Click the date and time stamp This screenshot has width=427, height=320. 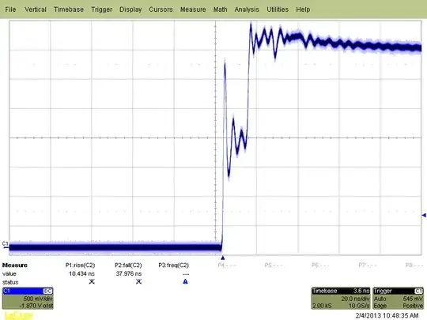(x=387, y=315)
